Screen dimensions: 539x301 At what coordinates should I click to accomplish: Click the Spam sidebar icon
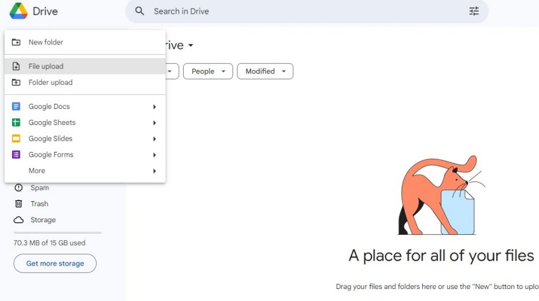coord(18,188)
